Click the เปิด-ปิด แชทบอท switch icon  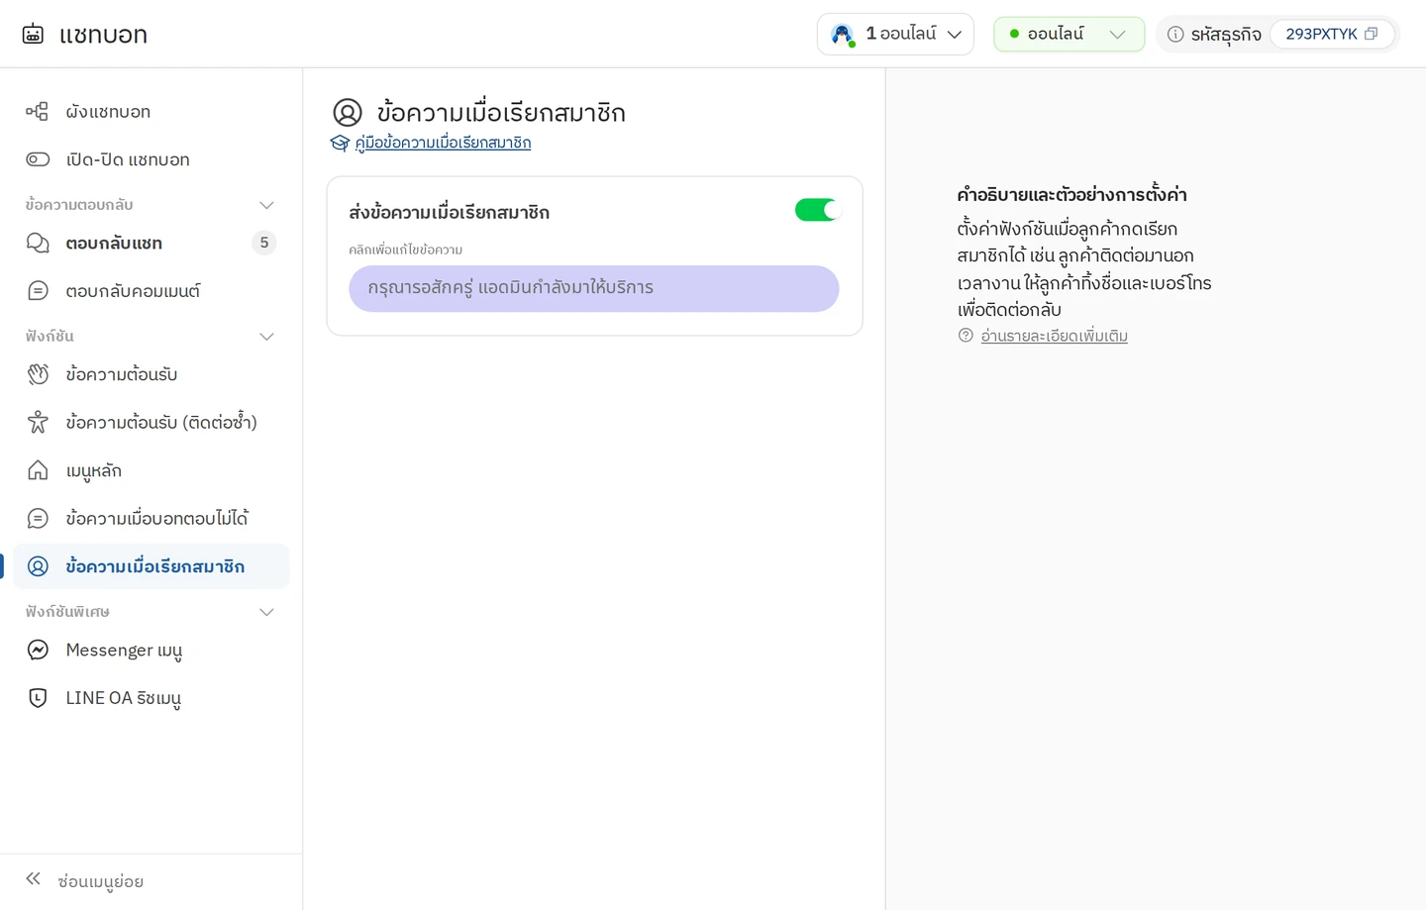(x=38, y=159)
